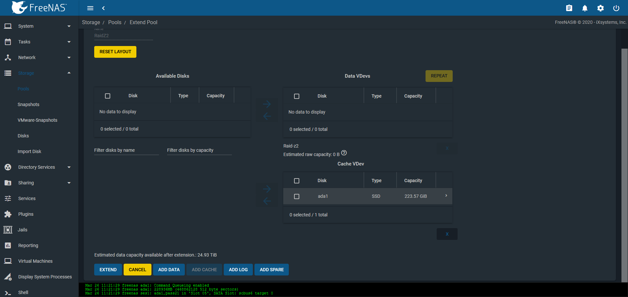This screenshot has width=628, height=297.
Task: Collapse sidebar using back chevron
Action: point(103,8)
